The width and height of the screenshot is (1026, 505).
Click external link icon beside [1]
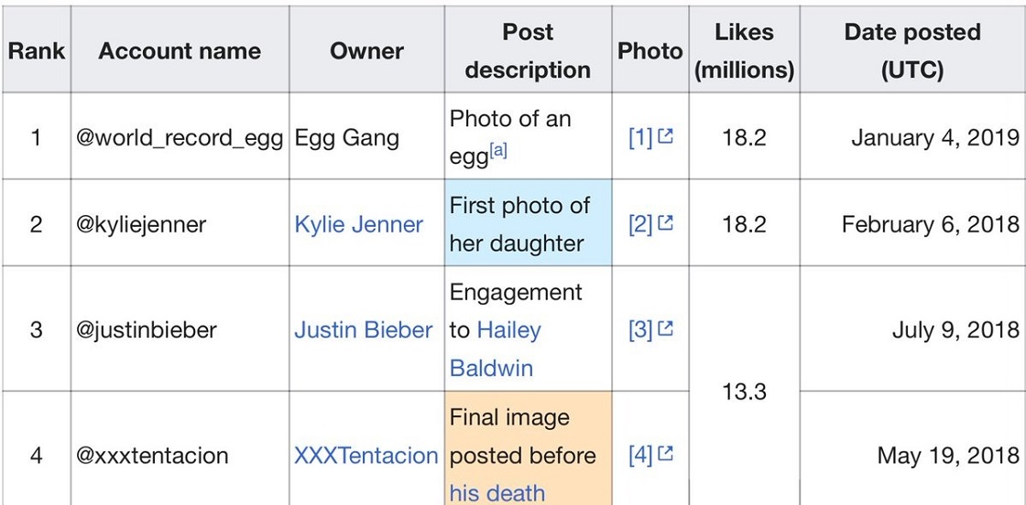point(666,137)
